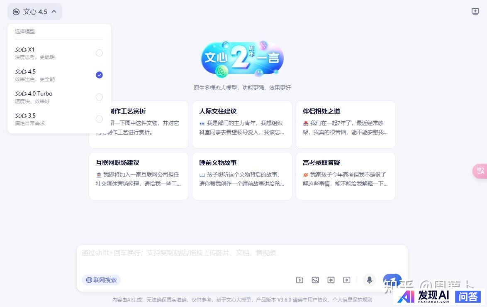Open new chat icon at top right
The height and width of the screenshot is (307, 487).
475,12
